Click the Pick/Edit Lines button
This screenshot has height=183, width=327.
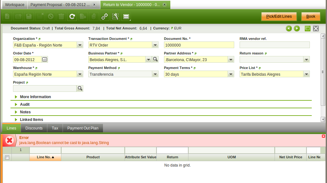(279, 16)
